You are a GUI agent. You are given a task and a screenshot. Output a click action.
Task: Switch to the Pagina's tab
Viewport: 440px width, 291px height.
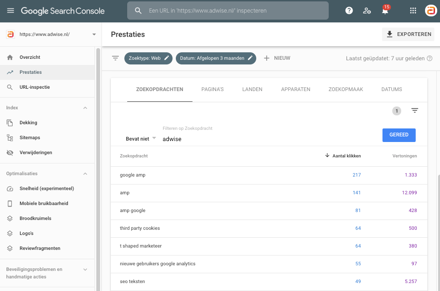point(212,90)
